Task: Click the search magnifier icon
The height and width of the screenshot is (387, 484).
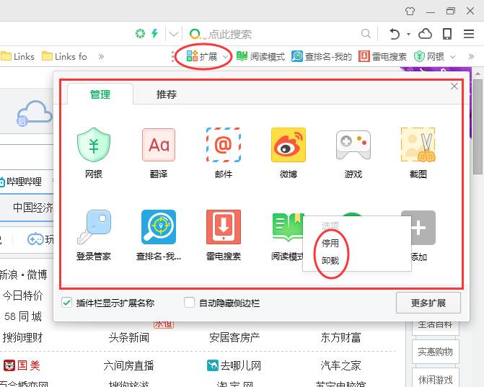Action: click(x=366, y=33)
